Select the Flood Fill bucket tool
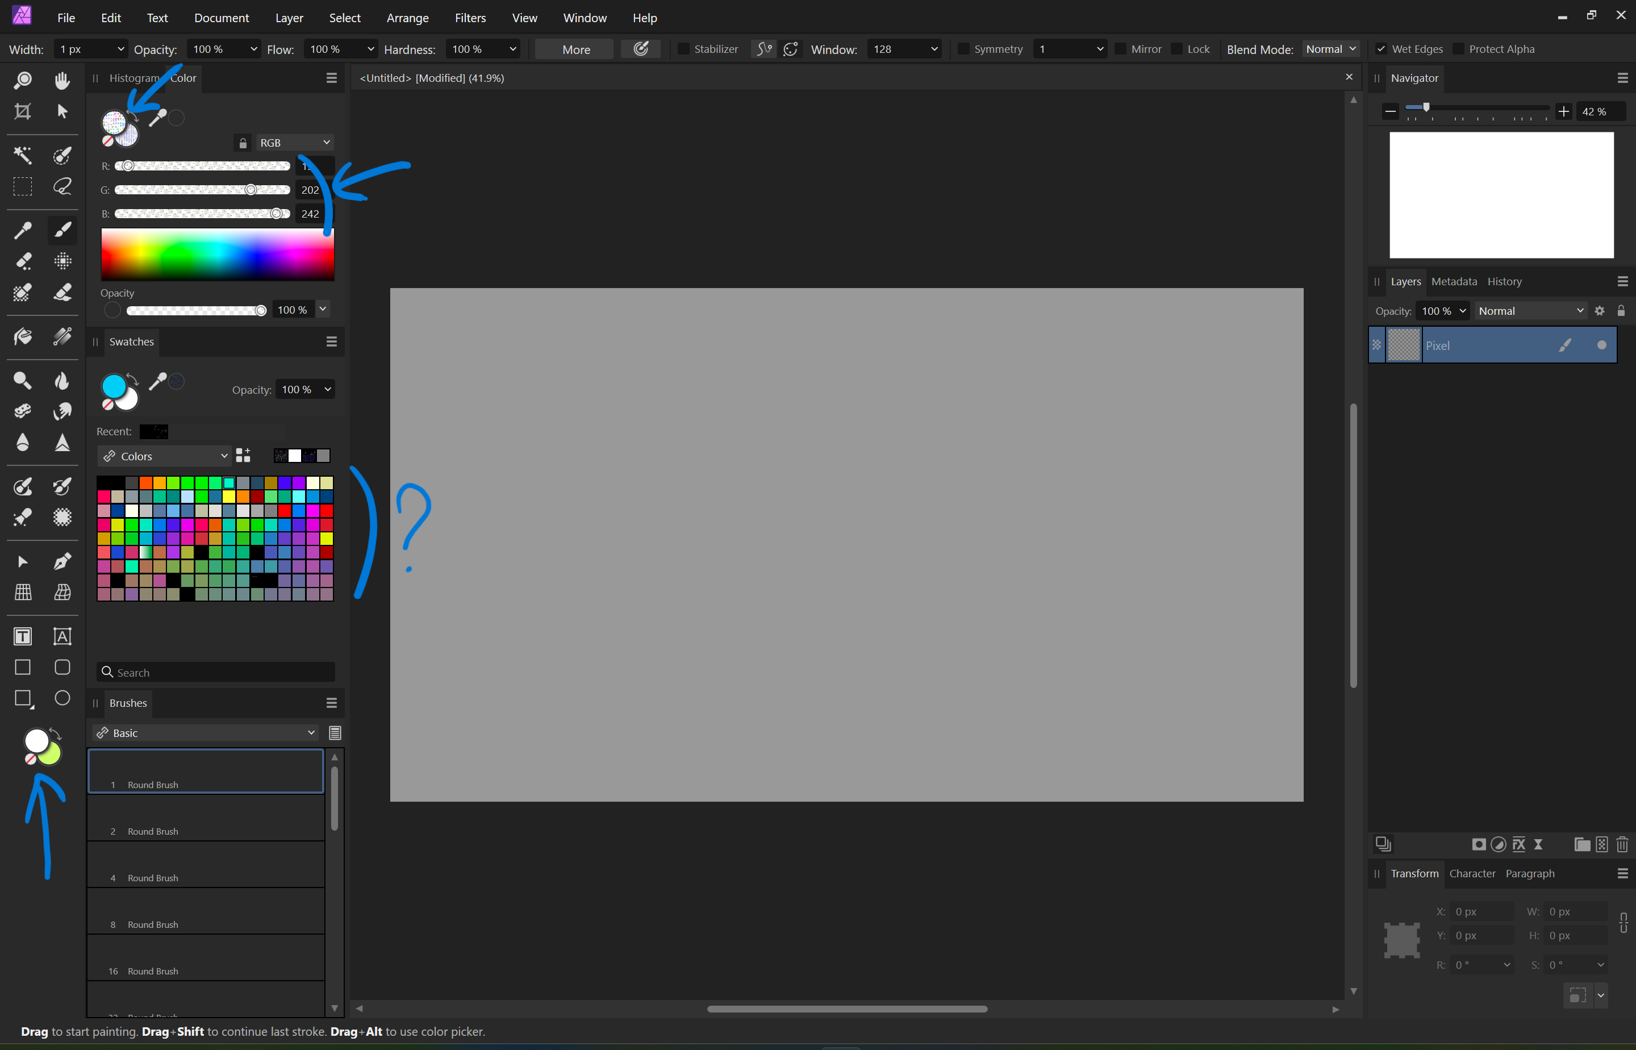The width and height of the screenshot is (1636, 1050). (x=23, y=336)
